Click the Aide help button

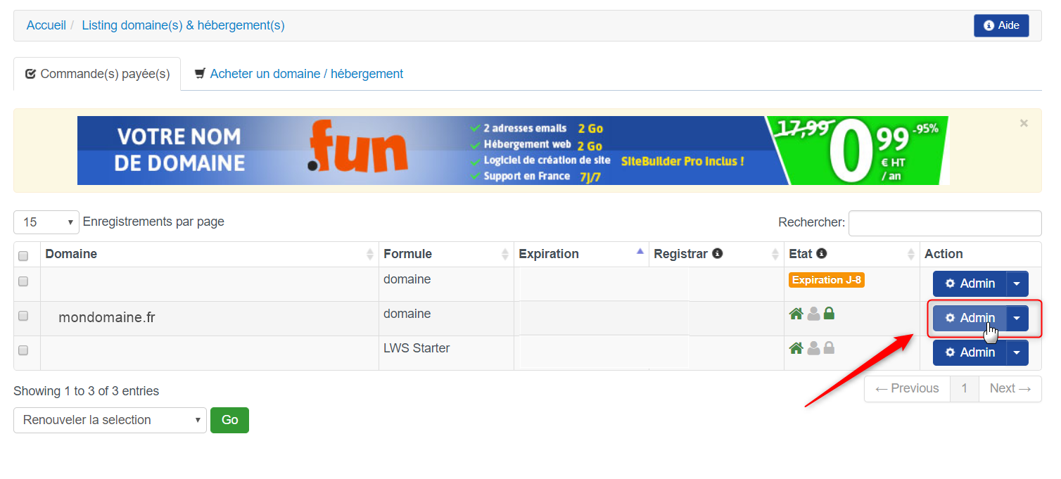click(1001, 25)
